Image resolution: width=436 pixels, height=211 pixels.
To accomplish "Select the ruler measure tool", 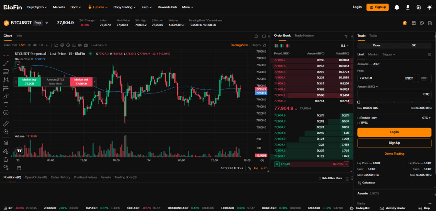I will [x=6, y=124].
